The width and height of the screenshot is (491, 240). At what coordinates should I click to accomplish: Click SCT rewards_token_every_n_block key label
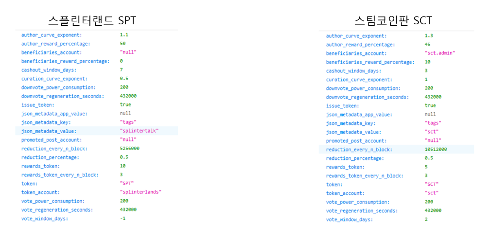(x=365, y=176)
